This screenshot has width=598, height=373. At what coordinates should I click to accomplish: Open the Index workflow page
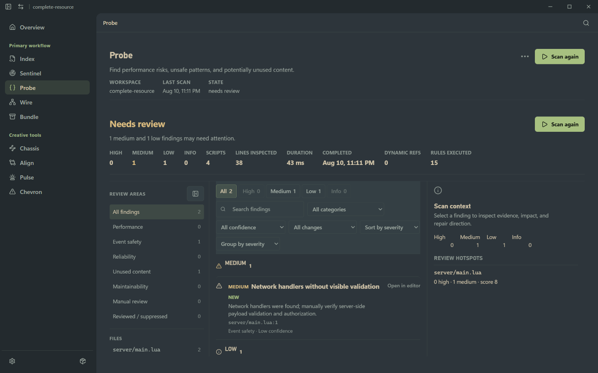click(x=47, y=59)
